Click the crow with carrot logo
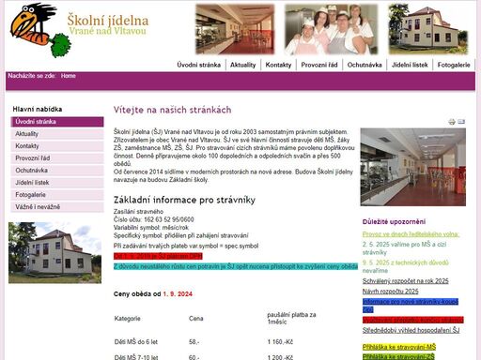The width and height of the screenshot is (481, 360). (40, 30)
